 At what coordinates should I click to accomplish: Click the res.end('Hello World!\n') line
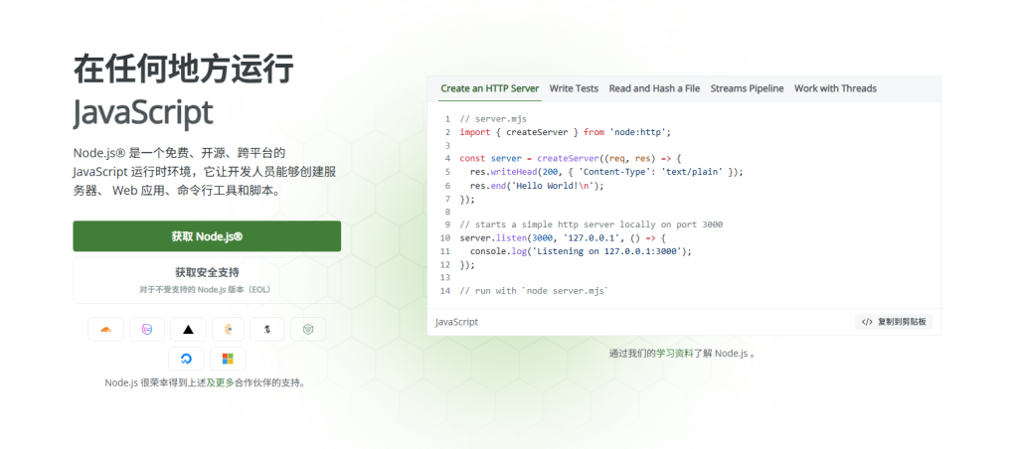pyautogui.click(x=537, y=186)
